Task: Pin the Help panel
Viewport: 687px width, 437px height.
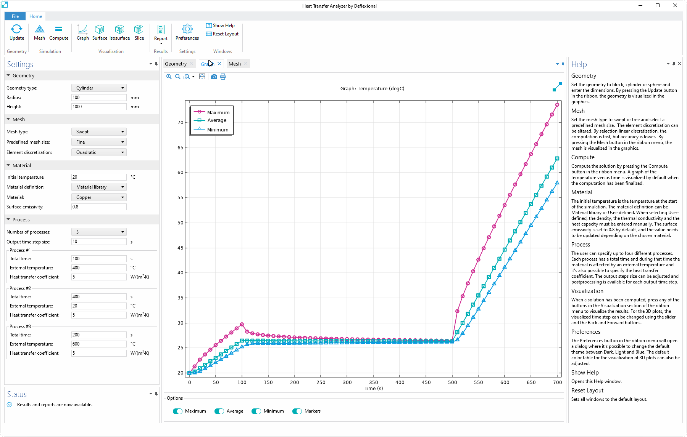Action: point(674,64)
